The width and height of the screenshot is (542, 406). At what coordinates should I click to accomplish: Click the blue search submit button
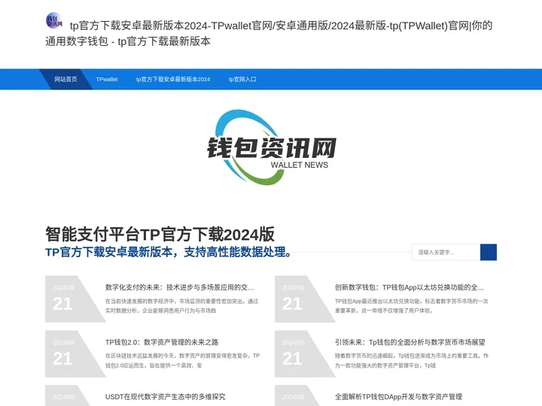pos(489,253)
